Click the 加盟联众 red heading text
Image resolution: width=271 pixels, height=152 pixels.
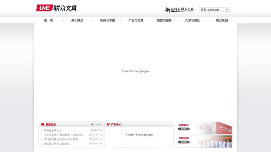(x=183, y=125)
